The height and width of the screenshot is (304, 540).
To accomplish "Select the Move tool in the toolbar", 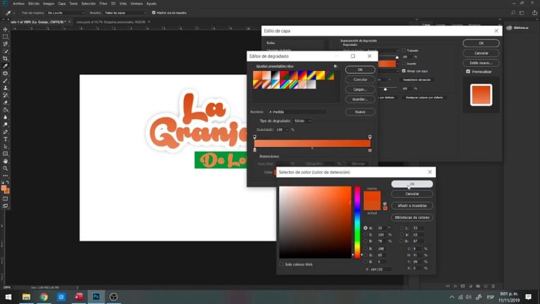I will point(5,30).
